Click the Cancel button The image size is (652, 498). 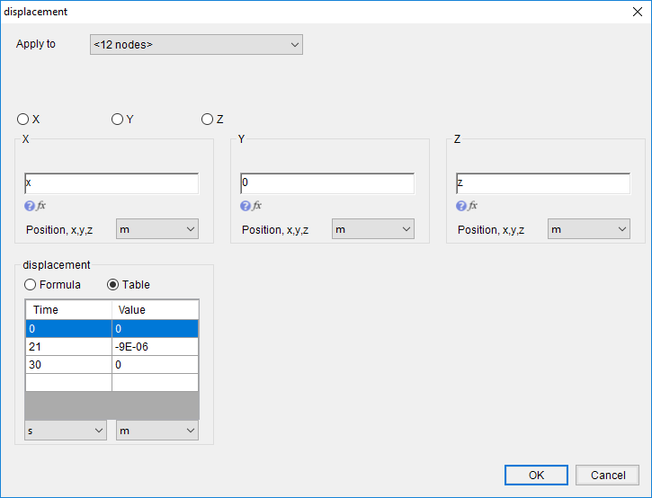point(608,475)
